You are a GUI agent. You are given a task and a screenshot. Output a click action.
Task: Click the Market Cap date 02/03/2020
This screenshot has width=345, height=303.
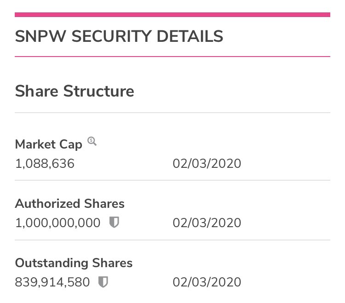click(207, 164)
